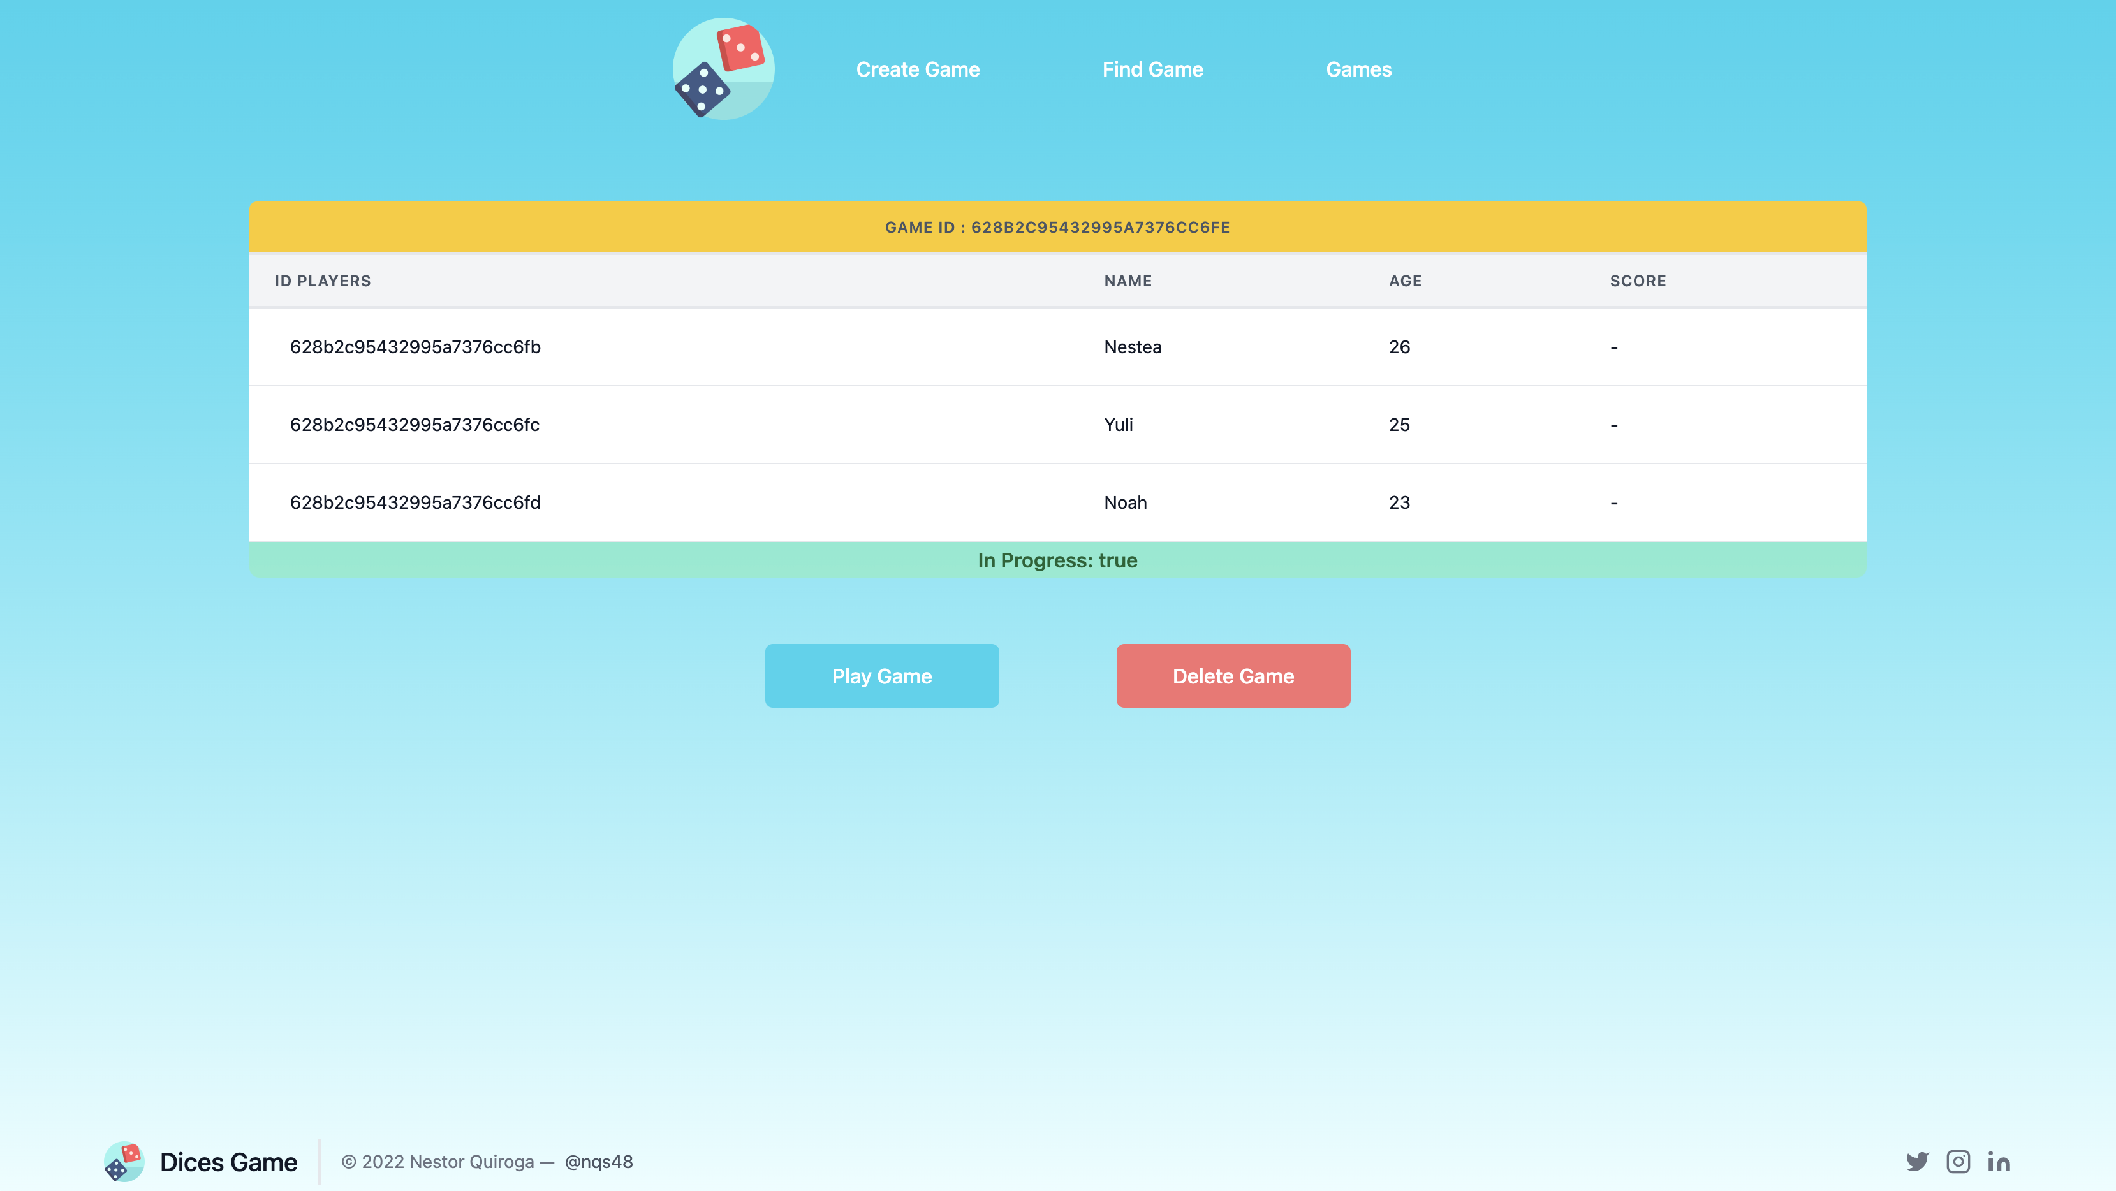
Task: Open the LinkedIn icon in the footer
Action: tap(1999, 1162)
